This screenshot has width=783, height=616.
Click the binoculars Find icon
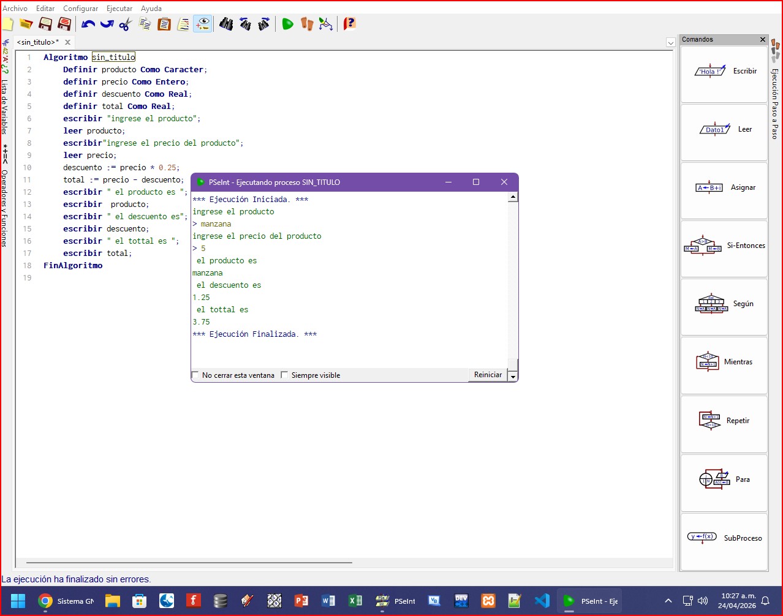[226, 24]
